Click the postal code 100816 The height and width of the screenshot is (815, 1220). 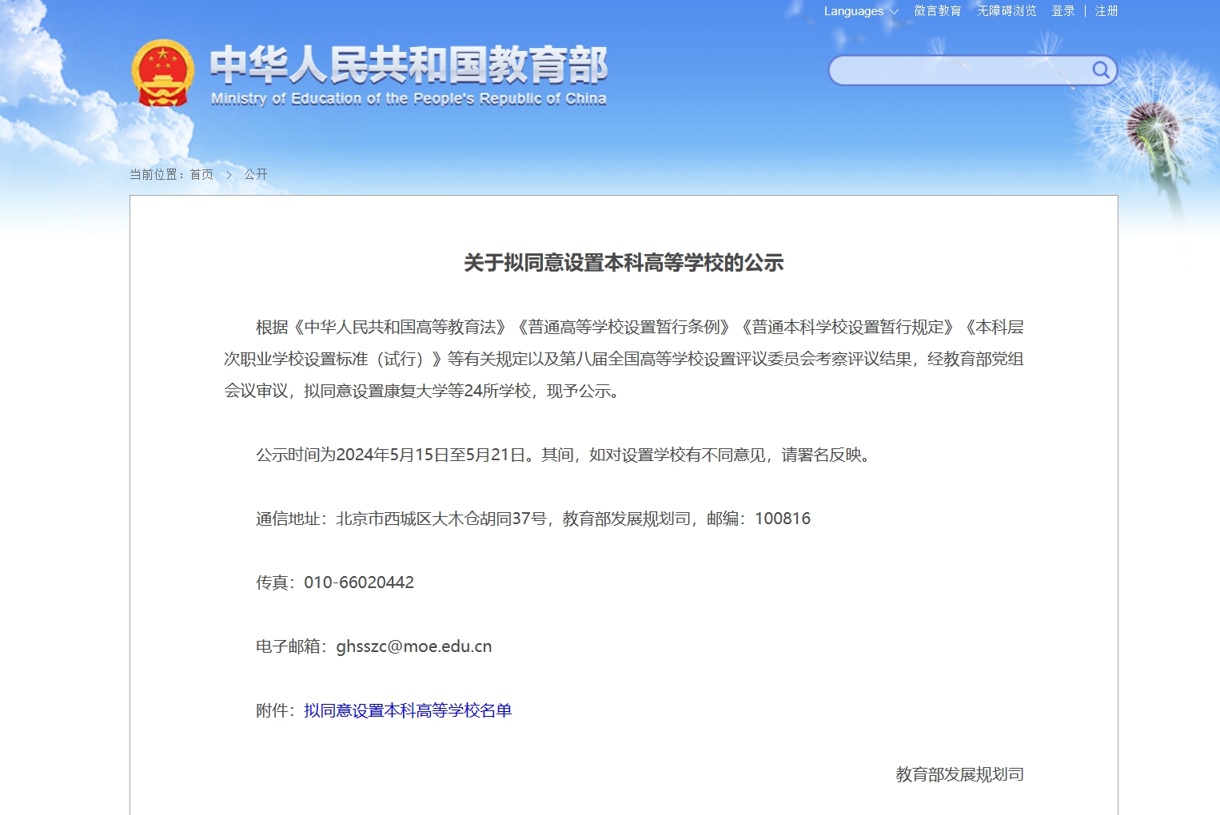(x=783, y=519)
